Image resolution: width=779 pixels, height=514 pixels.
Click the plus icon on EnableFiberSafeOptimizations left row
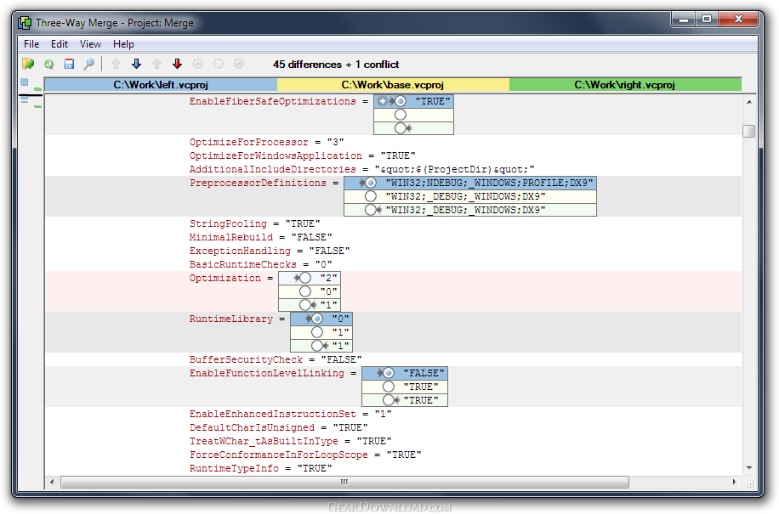tap(382, 101)
